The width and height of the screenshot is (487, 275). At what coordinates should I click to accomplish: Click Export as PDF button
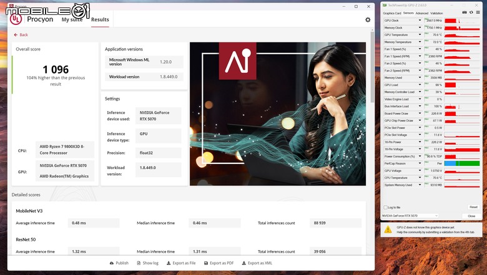(x=219, y=263)
